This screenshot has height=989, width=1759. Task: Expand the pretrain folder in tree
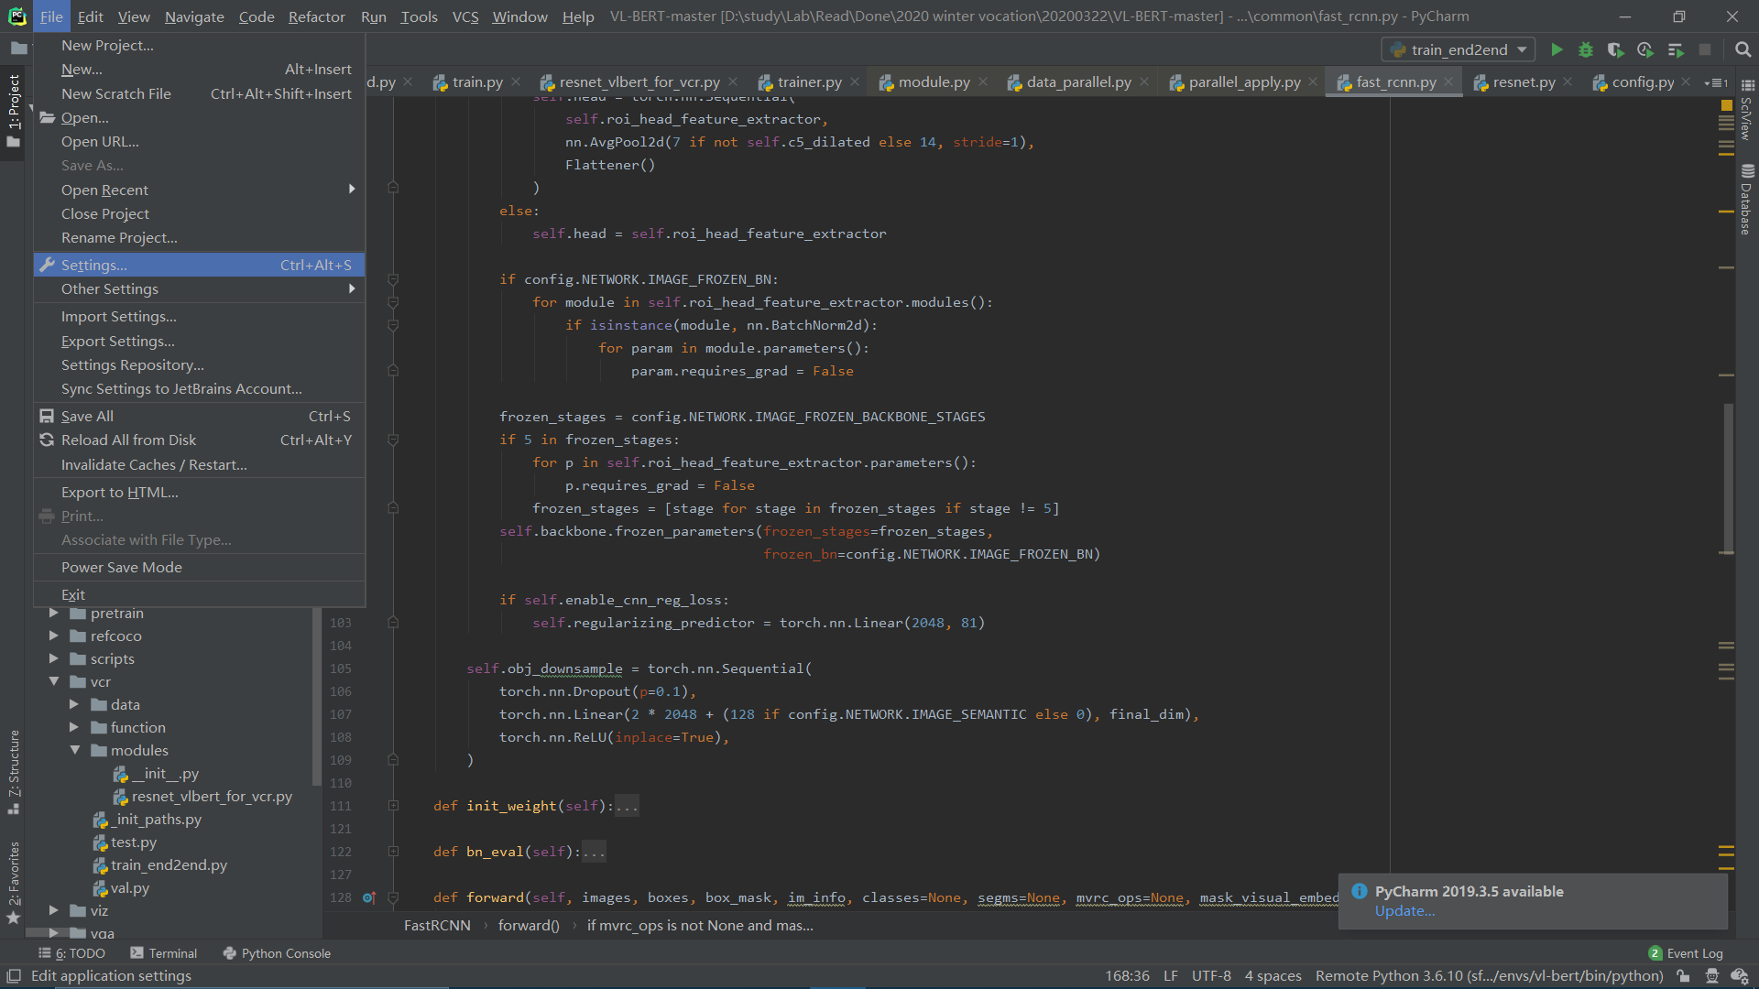[53, 613]
